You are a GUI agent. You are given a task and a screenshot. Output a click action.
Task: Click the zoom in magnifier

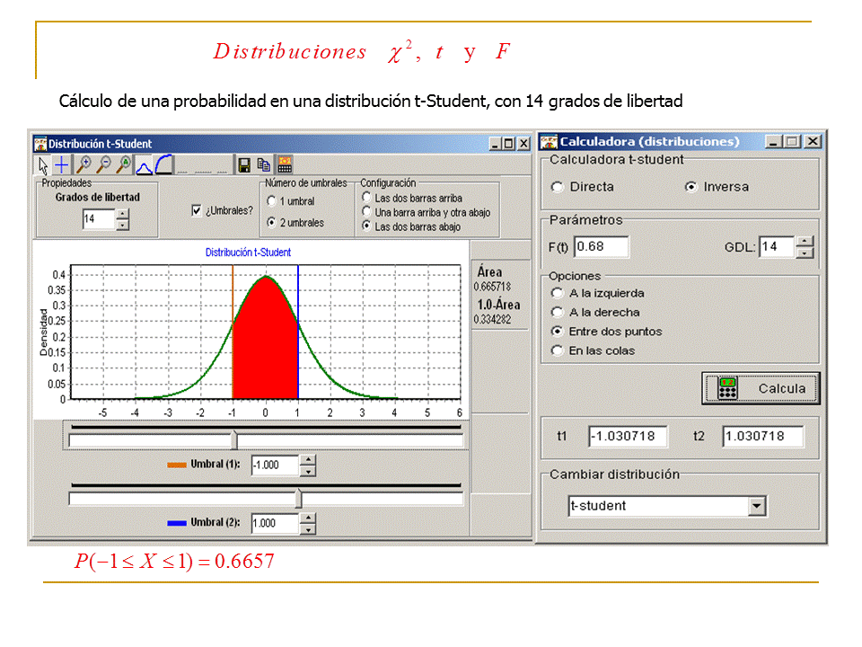[x=84, y=164]
